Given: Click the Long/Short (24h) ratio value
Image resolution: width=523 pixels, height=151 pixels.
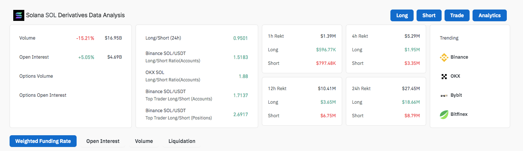Looking at the screenshot, I should coord(241,38).
